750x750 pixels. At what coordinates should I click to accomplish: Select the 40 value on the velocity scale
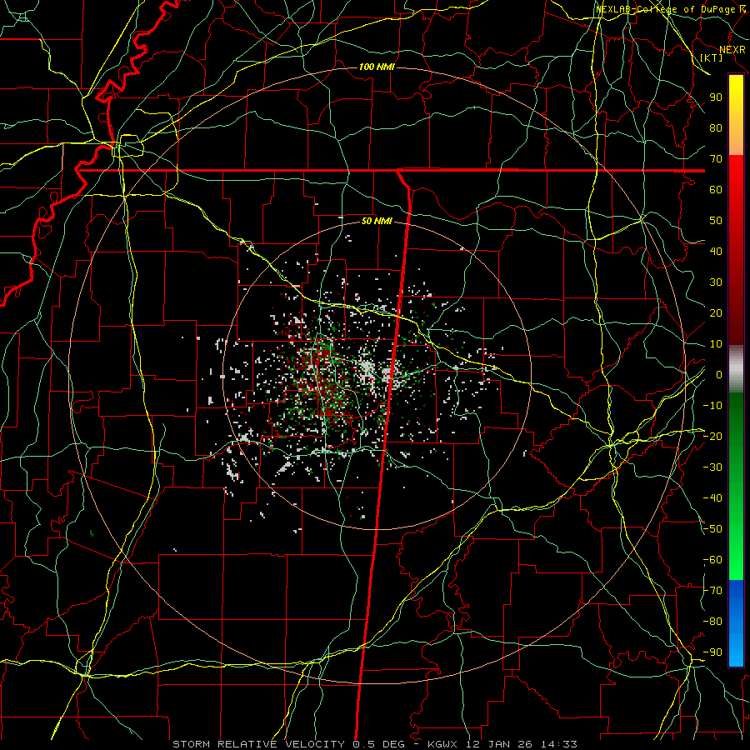(716, 251)
